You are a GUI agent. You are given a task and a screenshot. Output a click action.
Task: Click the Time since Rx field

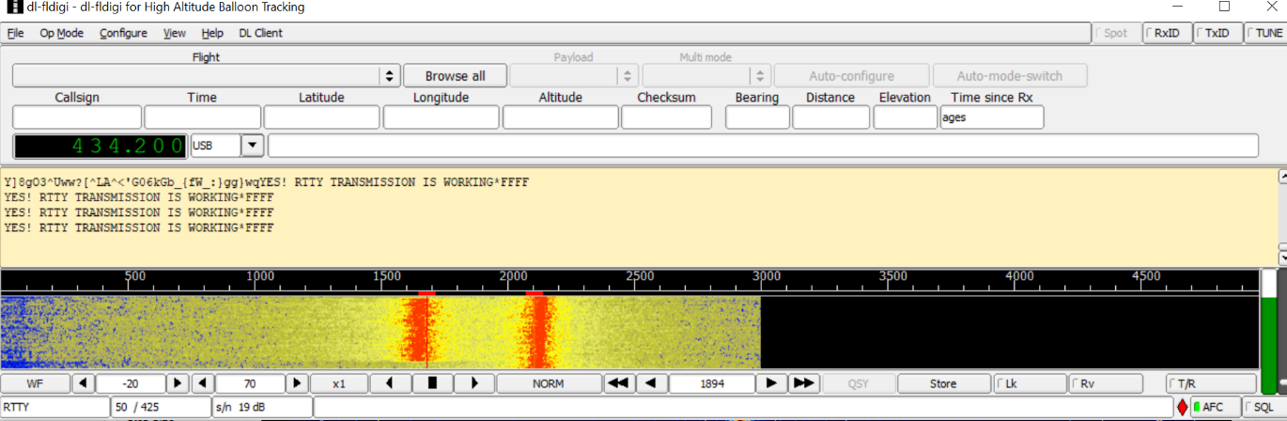pos(992,117)
